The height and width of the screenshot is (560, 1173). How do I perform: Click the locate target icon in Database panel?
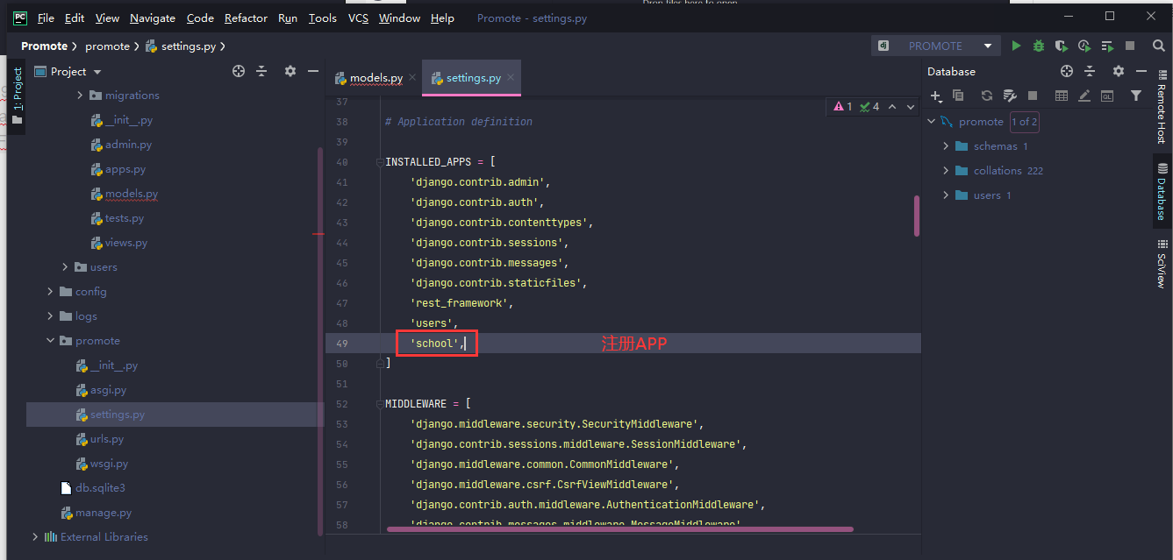tap(1067, 72)
